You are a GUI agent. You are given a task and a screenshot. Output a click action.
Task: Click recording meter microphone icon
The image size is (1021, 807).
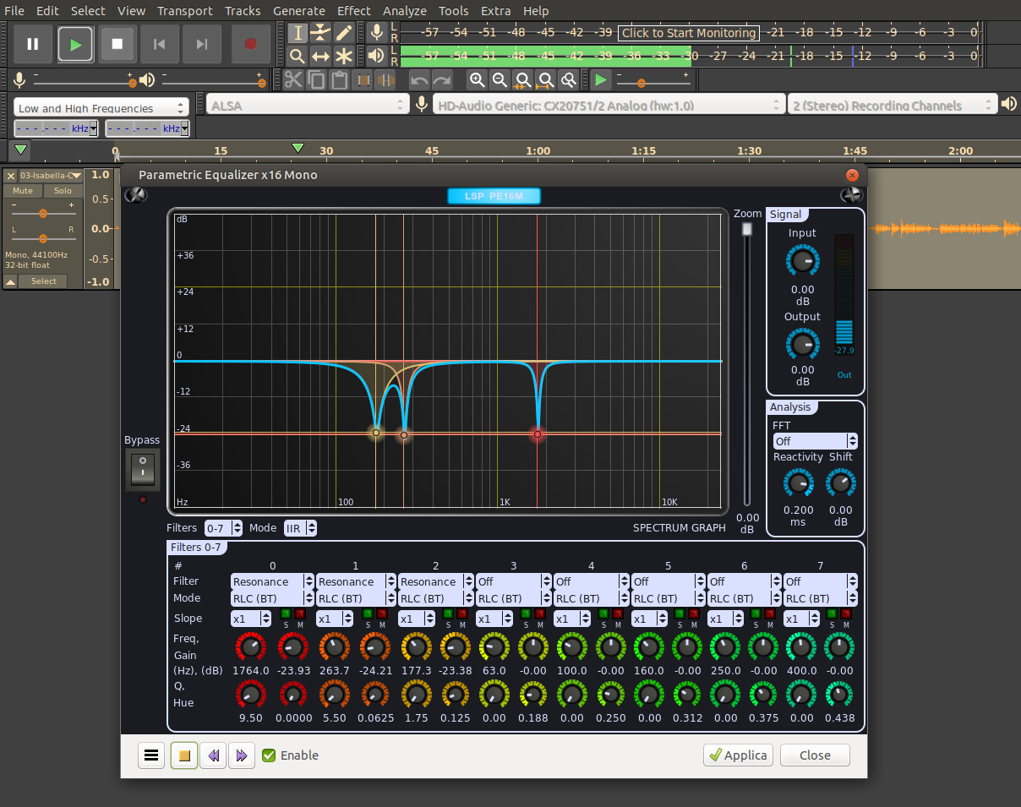click(x=377, y=33)
